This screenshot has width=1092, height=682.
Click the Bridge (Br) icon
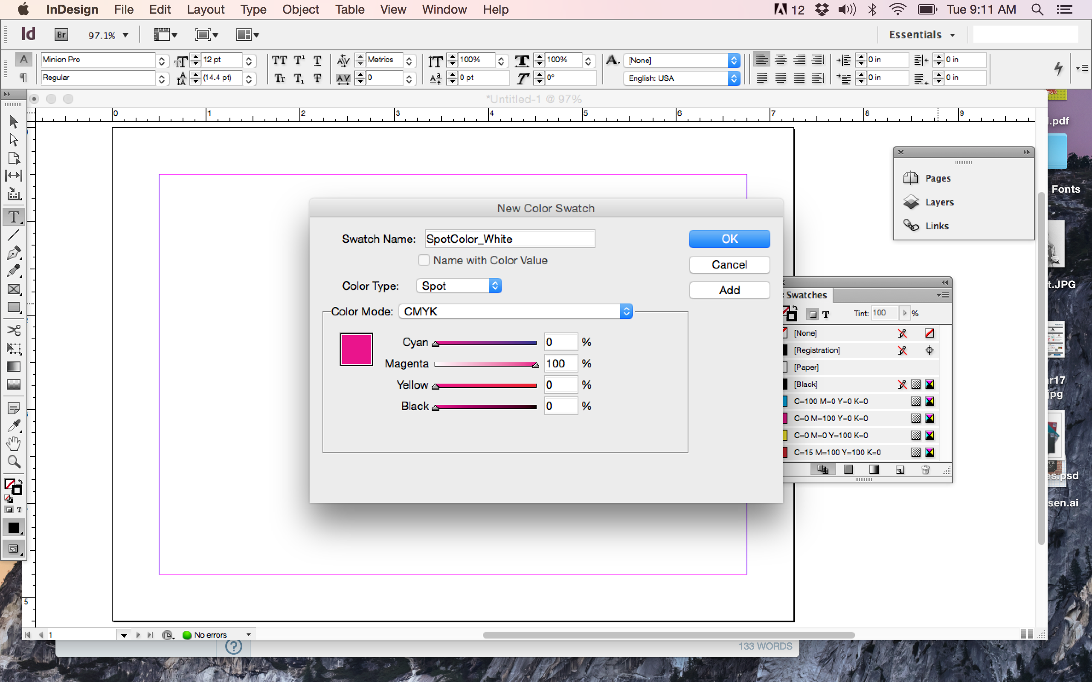[61, 35]
